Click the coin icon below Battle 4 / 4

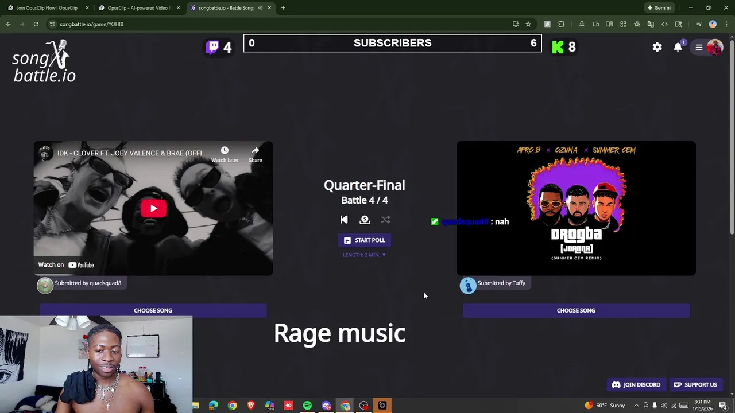365,220
